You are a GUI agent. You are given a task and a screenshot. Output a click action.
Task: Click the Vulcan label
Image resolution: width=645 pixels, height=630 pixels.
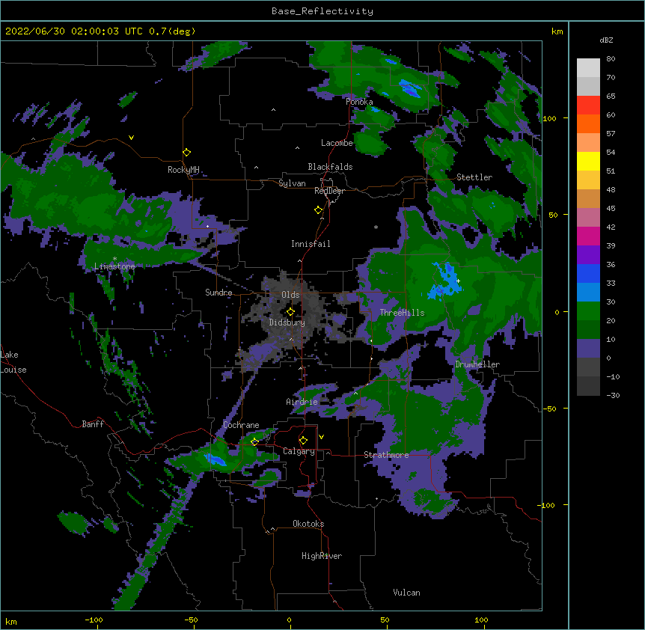point(406,593)
